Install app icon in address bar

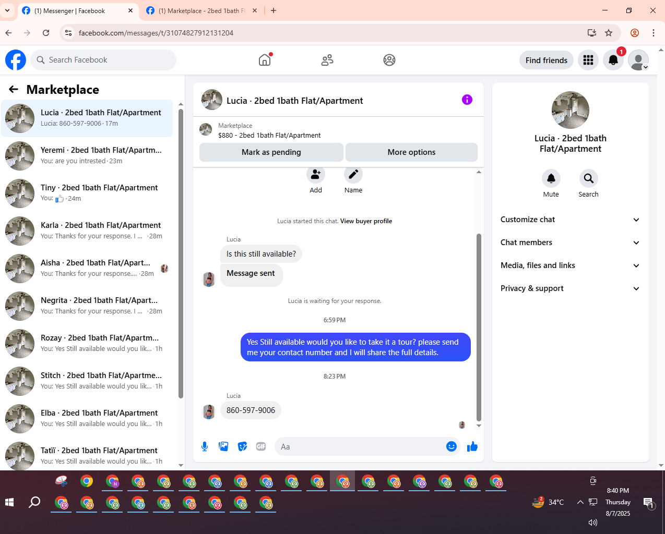pos(592,33)
